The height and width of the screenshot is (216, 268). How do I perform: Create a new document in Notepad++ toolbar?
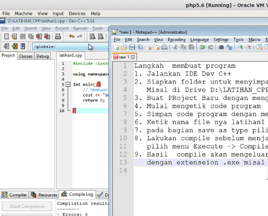tap(116, 47)
